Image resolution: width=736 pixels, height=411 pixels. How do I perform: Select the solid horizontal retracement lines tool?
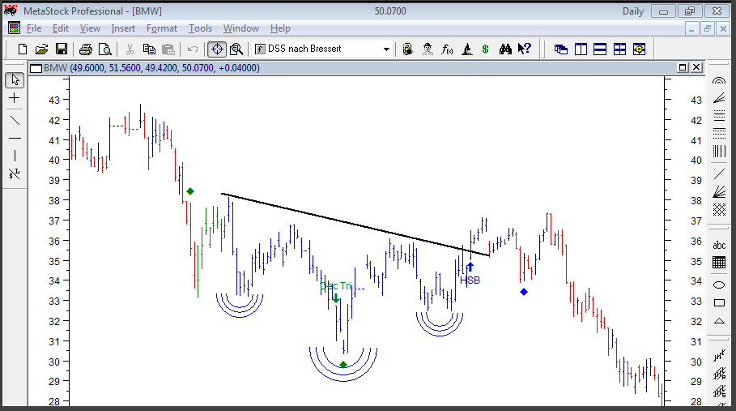click(x=719, y=116)
